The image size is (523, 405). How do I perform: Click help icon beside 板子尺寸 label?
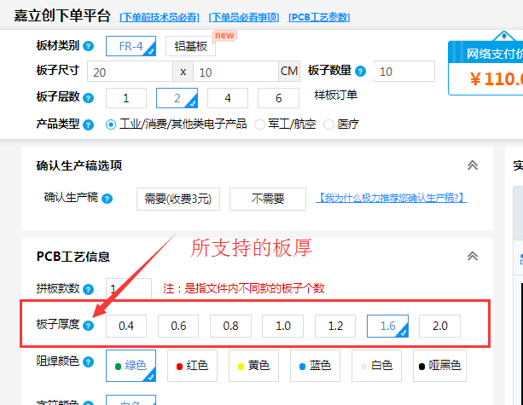[88, 72]
